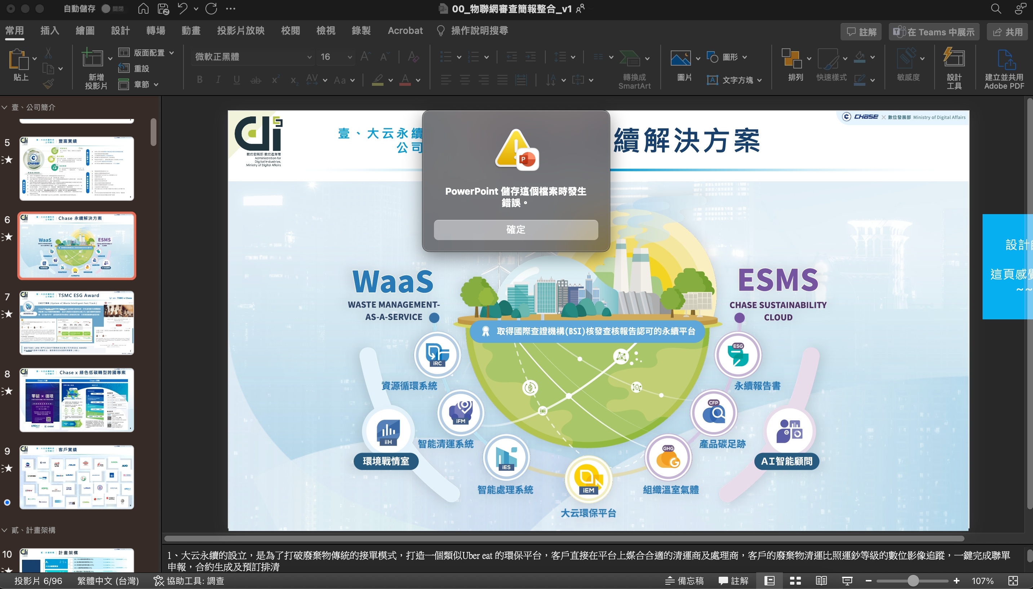
Task: Switch to slide sorter view icon
Action: pos(795,581)
